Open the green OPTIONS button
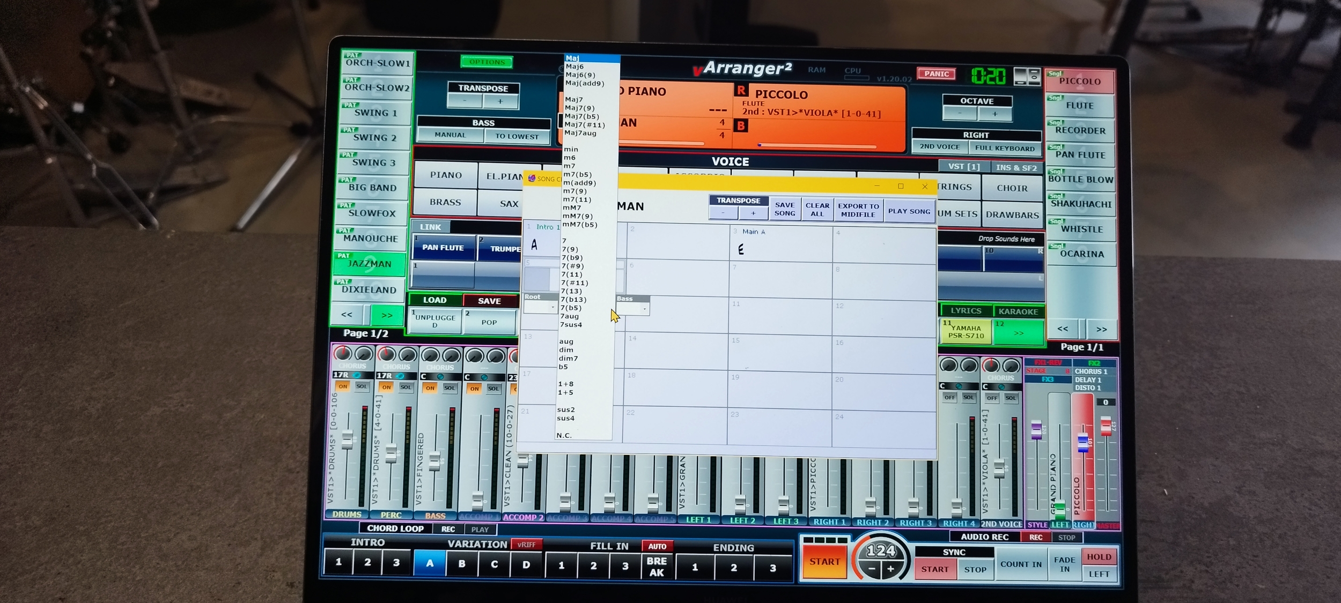Screen dimensions: 1341x603 click(x=487, y=62)
